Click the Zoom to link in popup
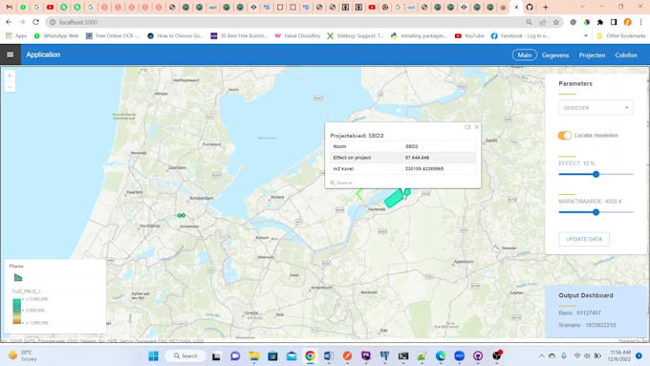Screen dimensions: 650x366 coord(341,183)
